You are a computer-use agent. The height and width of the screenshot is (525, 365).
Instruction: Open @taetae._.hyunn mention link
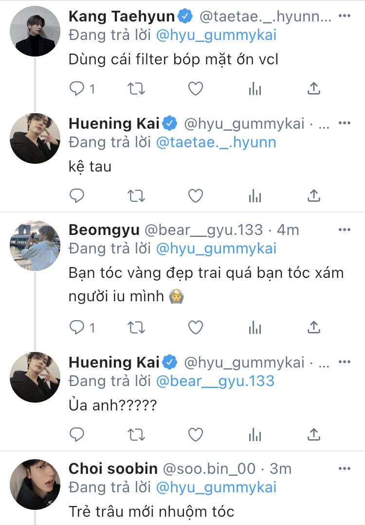(x=216, y=142)
